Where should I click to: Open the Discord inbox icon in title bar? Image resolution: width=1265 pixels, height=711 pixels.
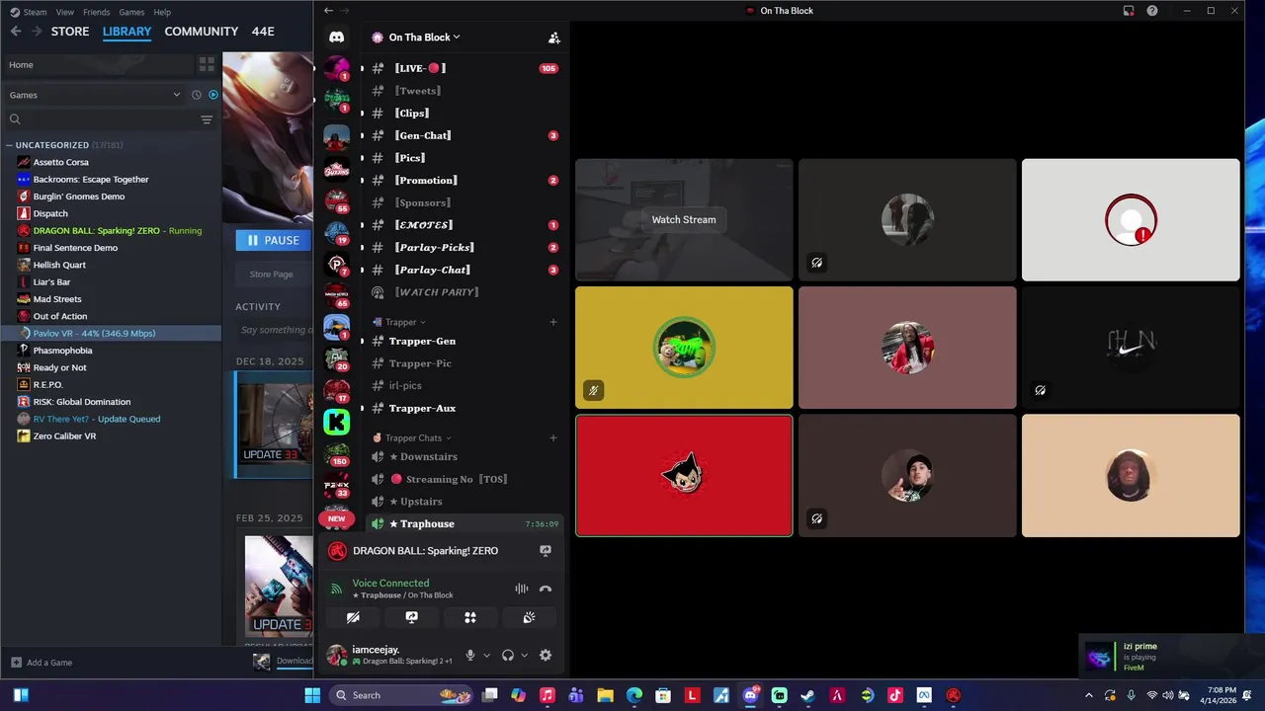pos(1129,11)
